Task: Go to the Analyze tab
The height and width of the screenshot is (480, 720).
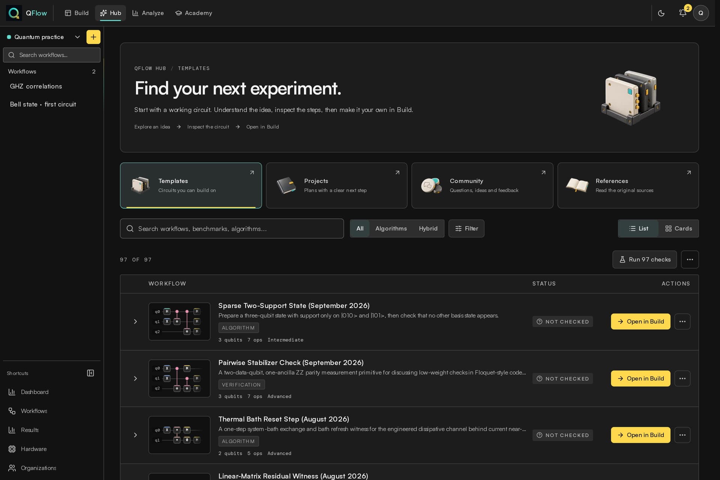Action: (x=148, y=13)
